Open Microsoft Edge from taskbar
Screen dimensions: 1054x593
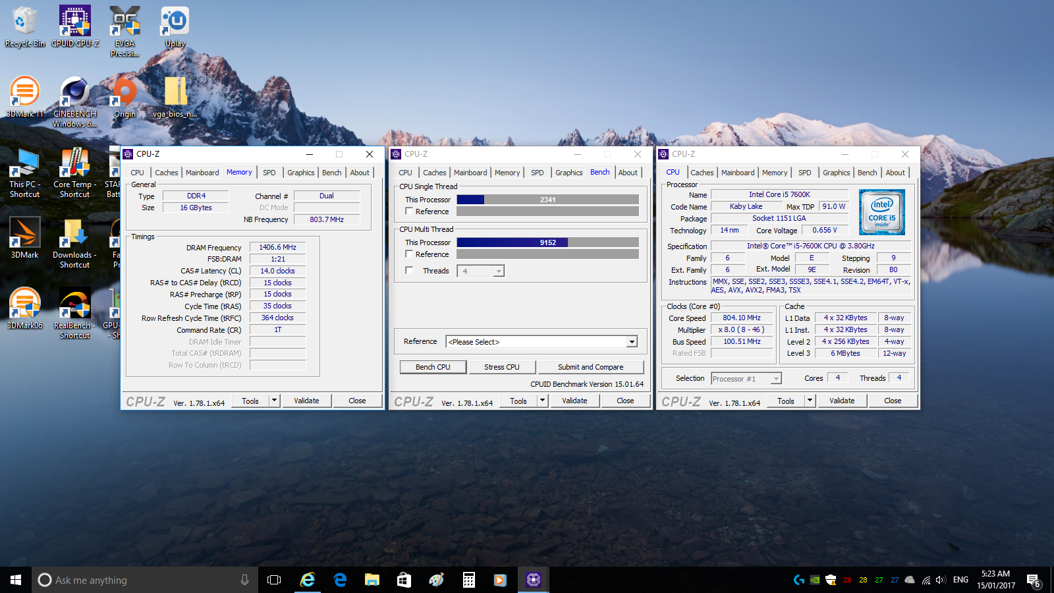(340, 580)
